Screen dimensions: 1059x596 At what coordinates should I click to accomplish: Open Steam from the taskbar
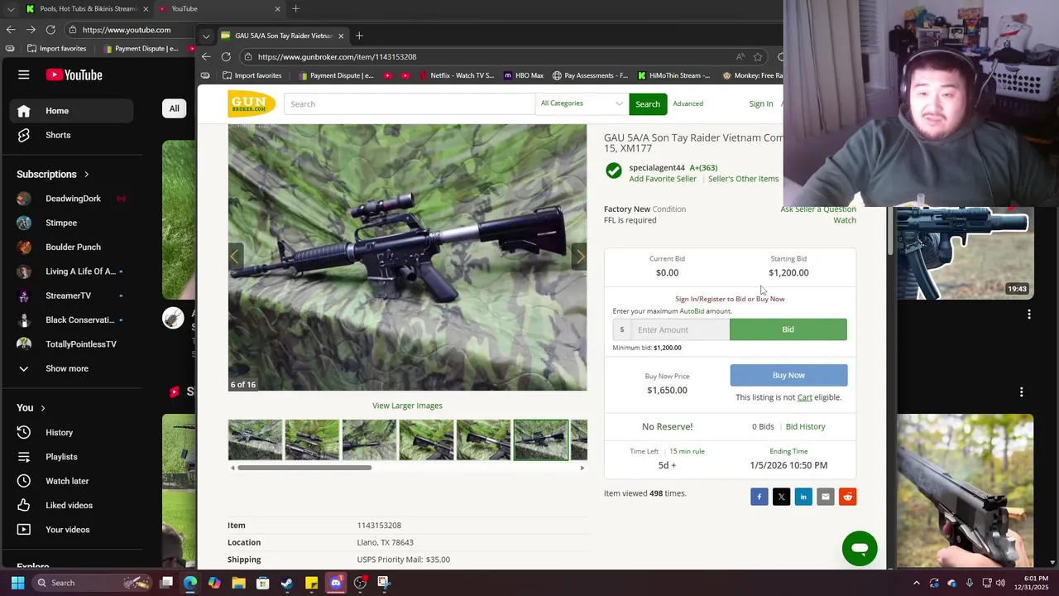[x=286, y=583]
